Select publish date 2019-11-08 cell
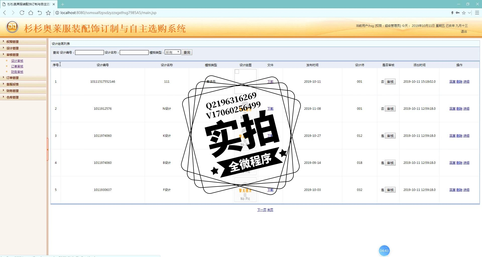The image size is (482, 257). coord(312,109)
